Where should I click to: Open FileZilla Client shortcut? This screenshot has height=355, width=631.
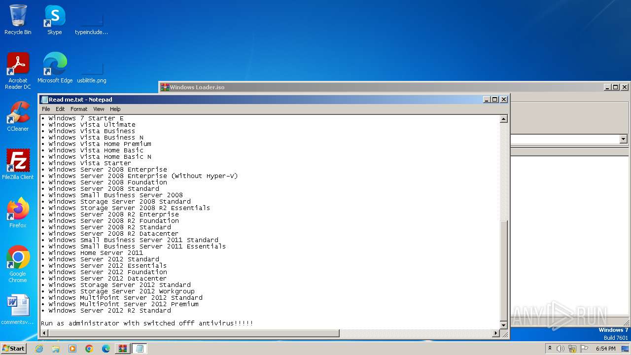pyautogui.click(x=18, y=165)
